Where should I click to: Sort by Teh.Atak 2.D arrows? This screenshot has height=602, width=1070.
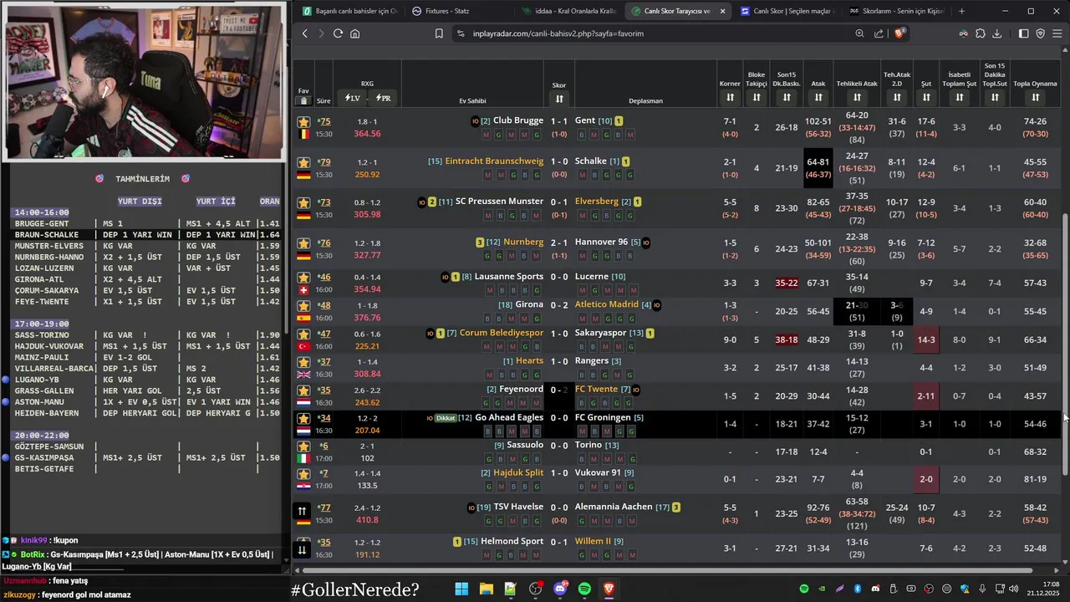pos(896,98)
